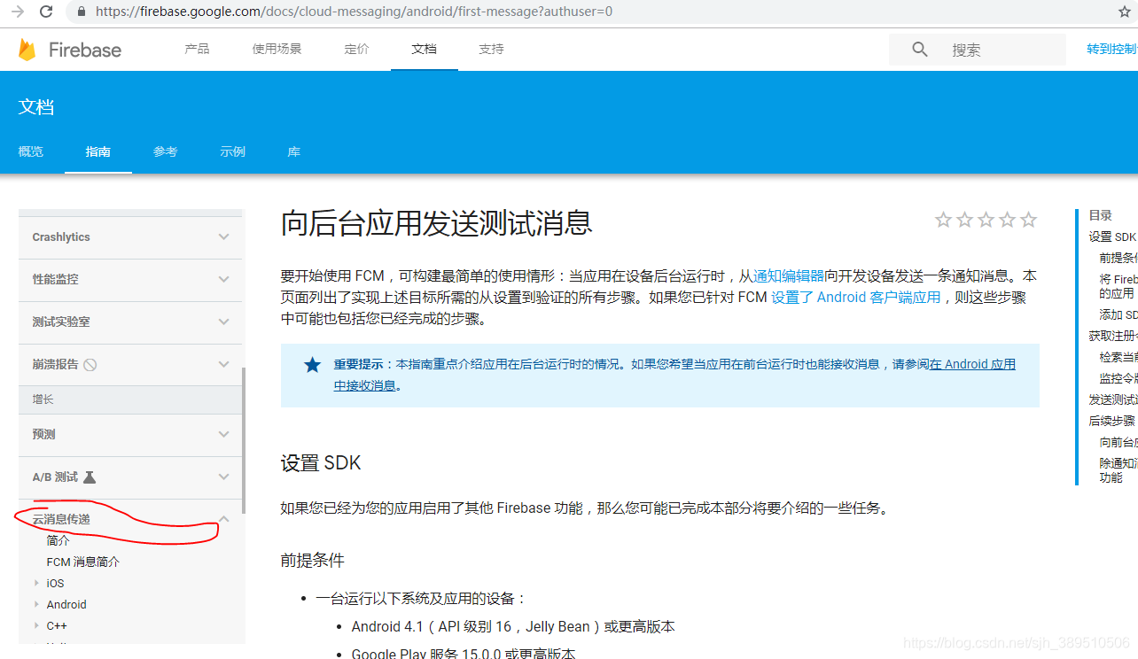The height and width of the screenshot is (659, 1138).
Task: Click the browser forward arrow
Action: coord(18,12)
